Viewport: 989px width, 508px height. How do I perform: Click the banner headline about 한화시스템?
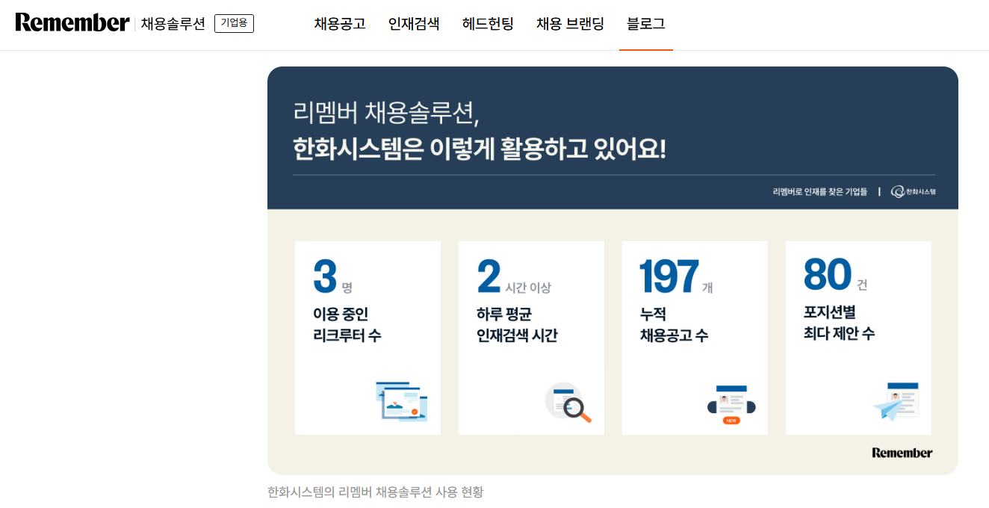pyautogui.click(x=479, y=149)
